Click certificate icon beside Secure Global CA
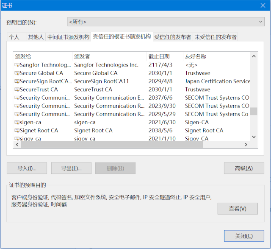The width and height of the screenshot is (271, 249). tap(17, 73)
